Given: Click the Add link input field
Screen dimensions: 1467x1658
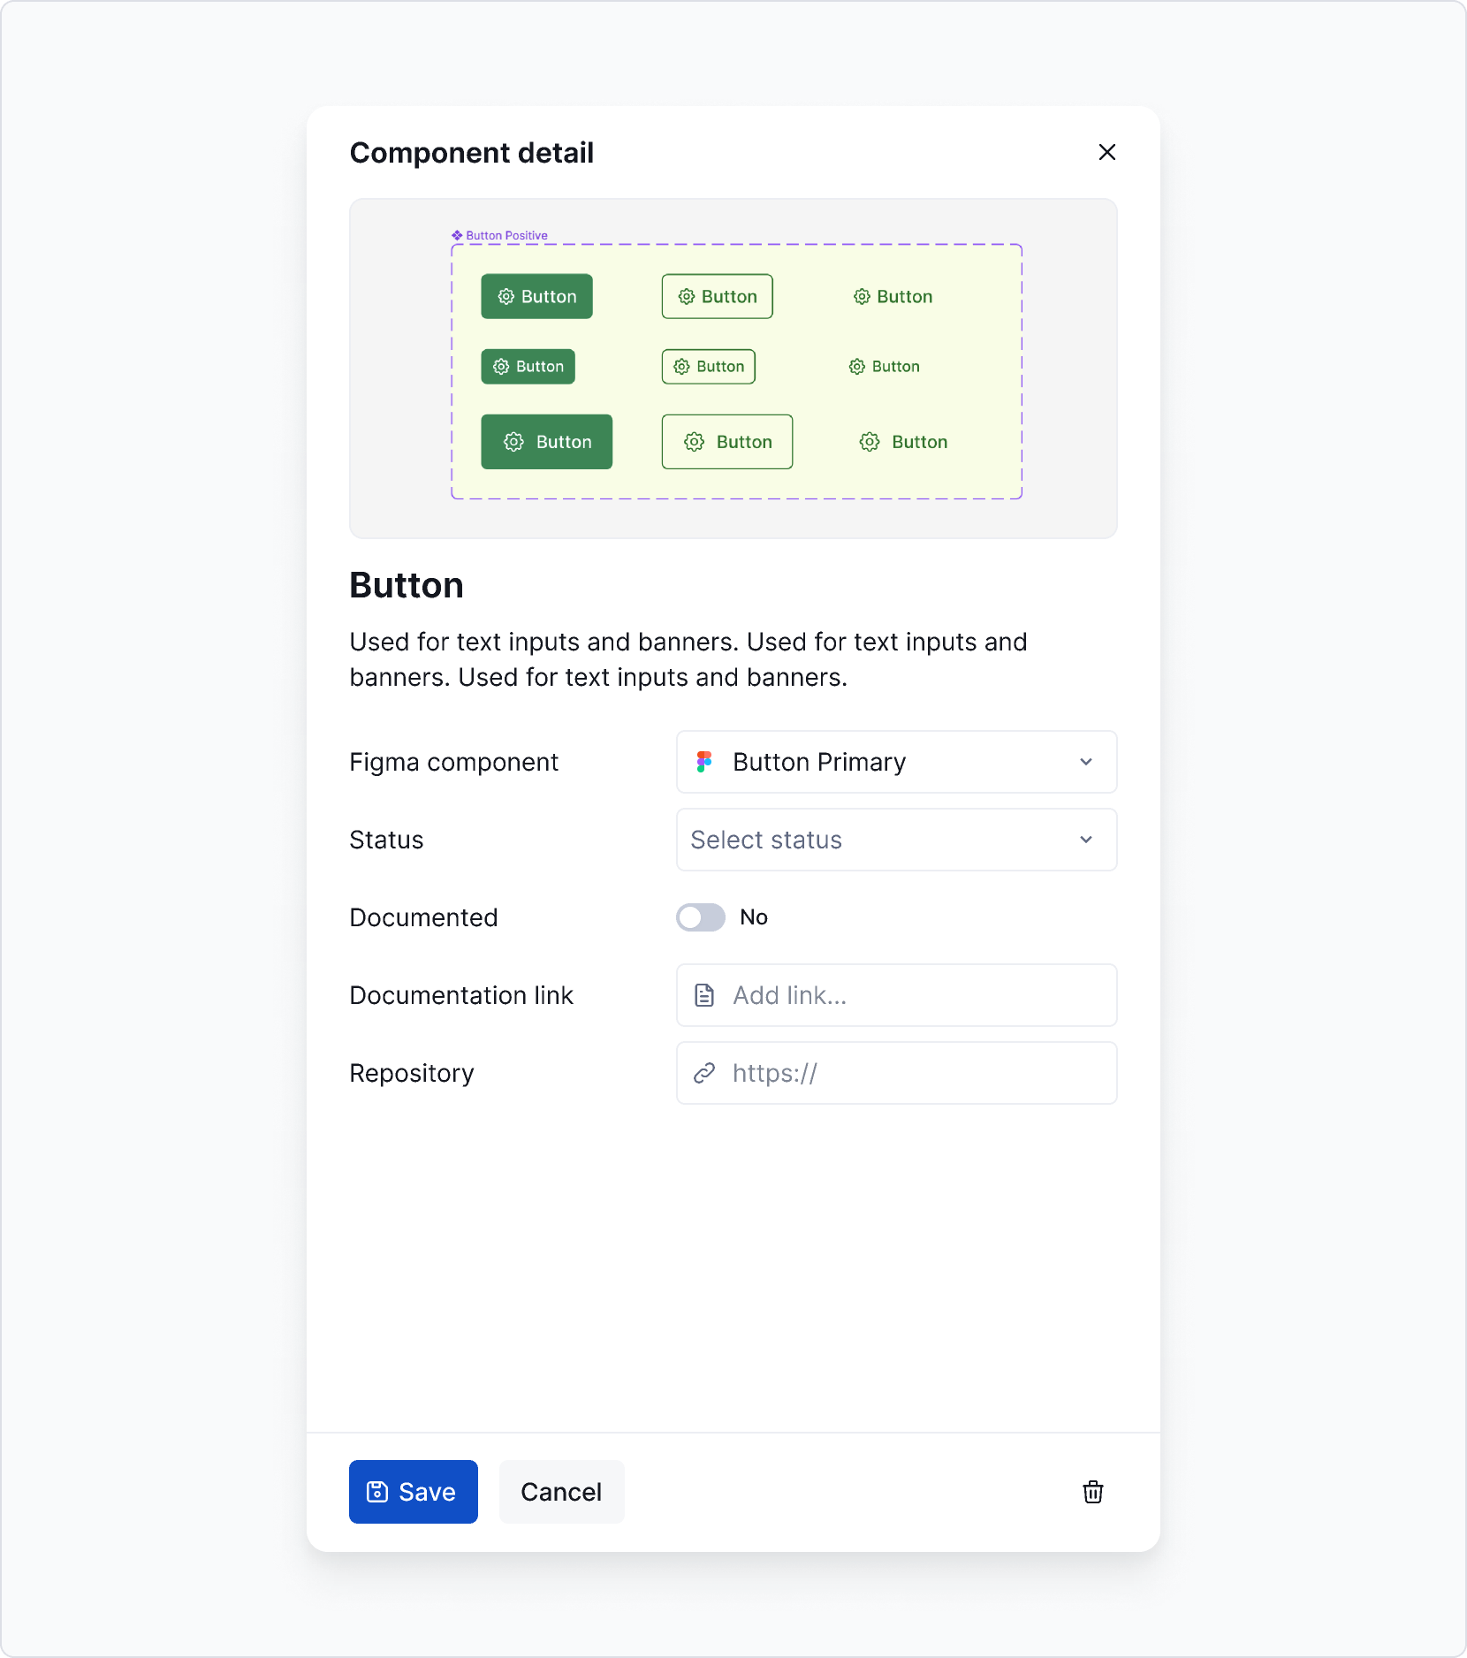Looking at the screenshot, I should (x=895, y=995).
